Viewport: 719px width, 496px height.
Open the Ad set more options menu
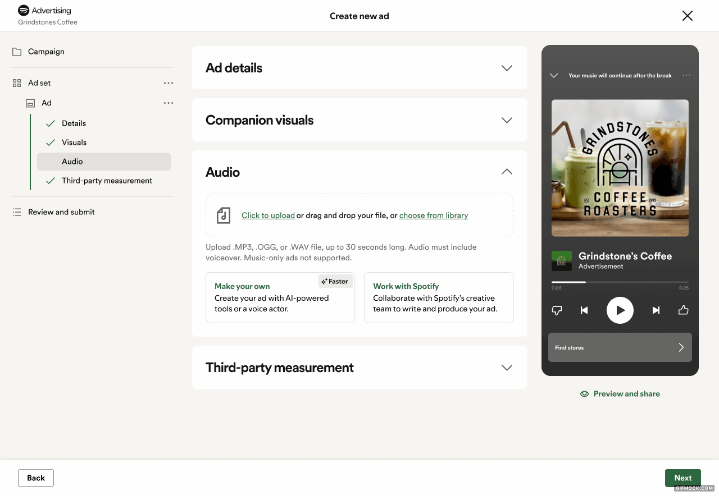click(168, 83)
